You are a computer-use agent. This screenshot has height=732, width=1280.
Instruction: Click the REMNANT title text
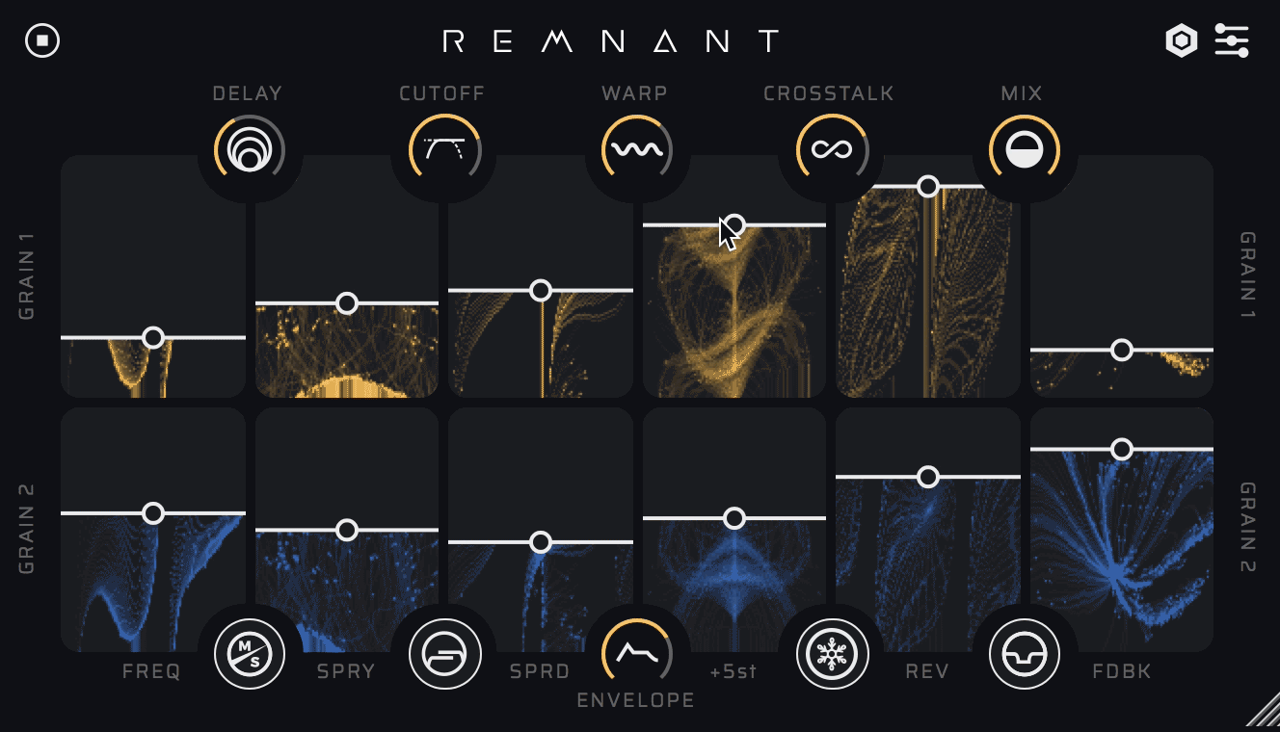coord(610,41)
